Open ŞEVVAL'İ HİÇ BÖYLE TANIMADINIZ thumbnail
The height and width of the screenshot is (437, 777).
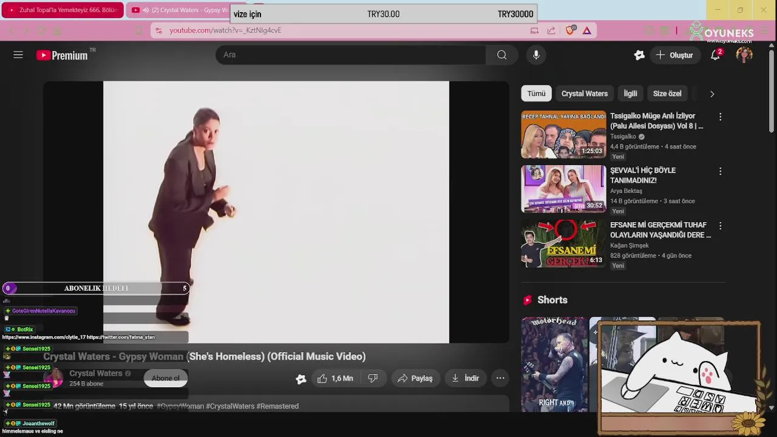coord(563,189)
